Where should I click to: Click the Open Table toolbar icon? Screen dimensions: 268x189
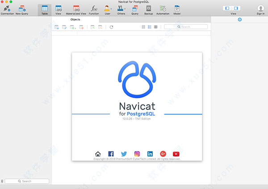coord(57,27)
